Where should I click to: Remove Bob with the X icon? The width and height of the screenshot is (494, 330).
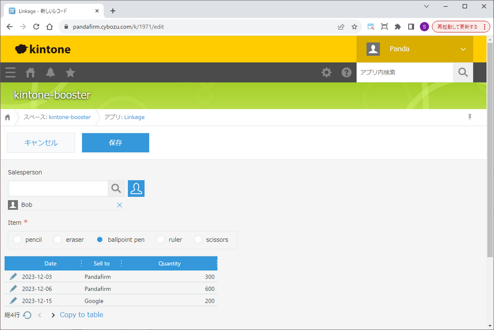pos(120,205)
